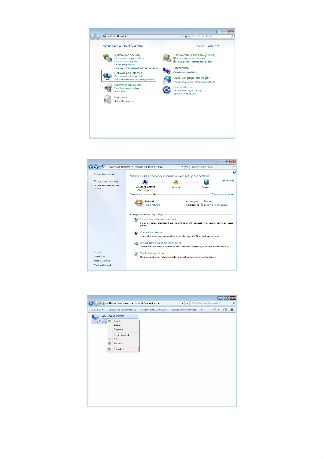This screenshot has width=324, height=459.
Task: Click Network and Internet breadcrumb in Sharing Center
Action: (119, 167)
